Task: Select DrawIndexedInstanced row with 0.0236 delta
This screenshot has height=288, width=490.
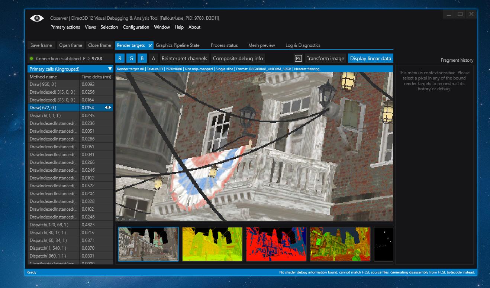Action: point(71,123)
